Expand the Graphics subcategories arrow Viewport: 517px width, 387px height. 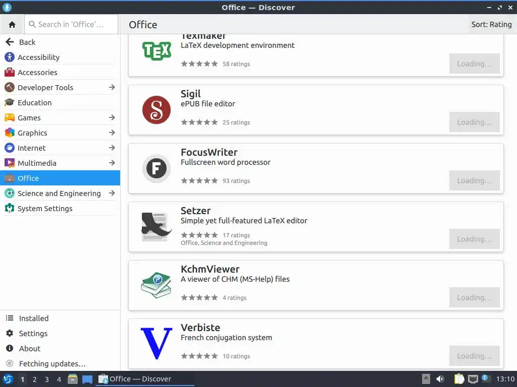(x=112, y=133)
